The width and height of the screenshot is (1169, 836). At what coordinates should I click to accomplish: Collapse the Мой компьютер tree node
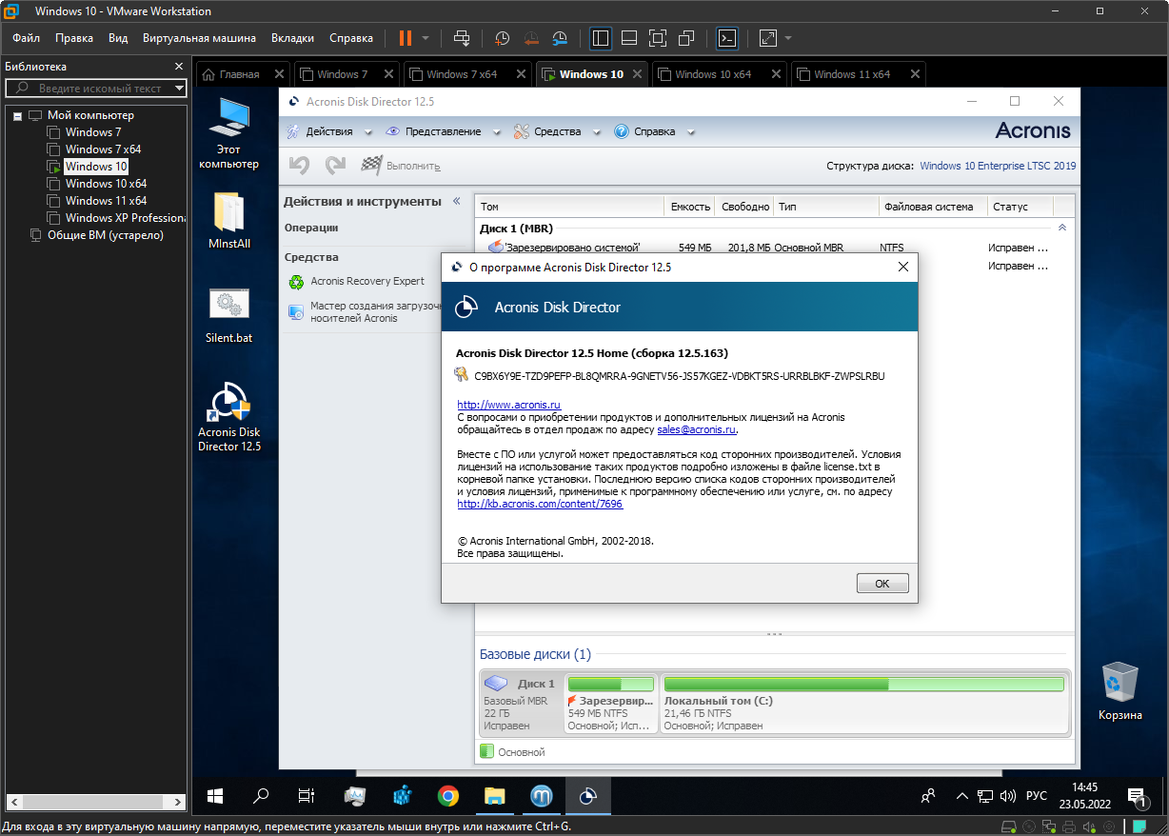click(17, 115)
